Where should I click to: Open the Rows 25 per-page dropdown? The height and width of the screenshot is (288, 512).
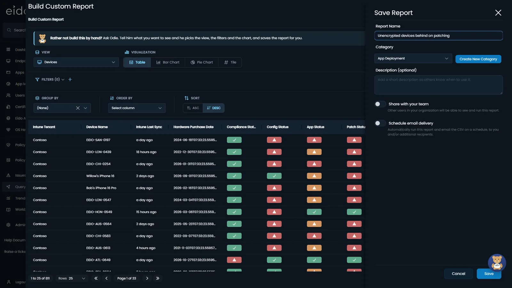pyautogui.click(x=72, y=278)
